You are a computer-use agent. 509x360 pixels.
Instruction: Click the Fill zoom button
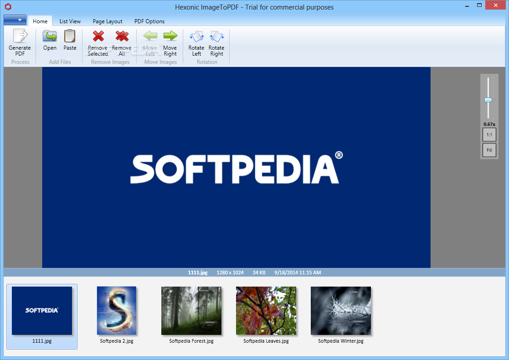click(489, 150)
